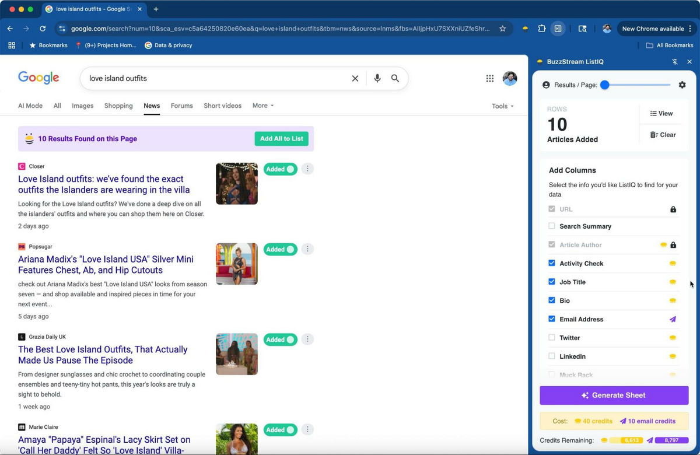Switch to the Images tab
Screen dimensions: 700x455
(82, 106)
